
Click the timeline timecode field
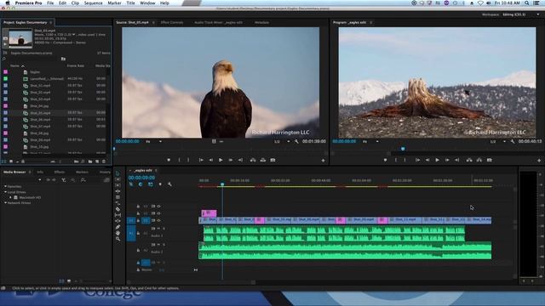tap(141, 178)
